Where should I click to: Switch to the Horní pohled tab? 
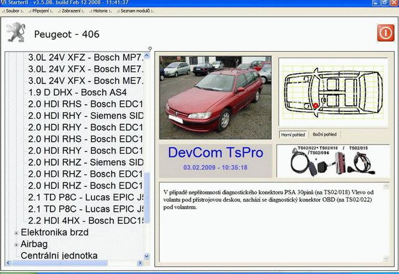point(293,135)
